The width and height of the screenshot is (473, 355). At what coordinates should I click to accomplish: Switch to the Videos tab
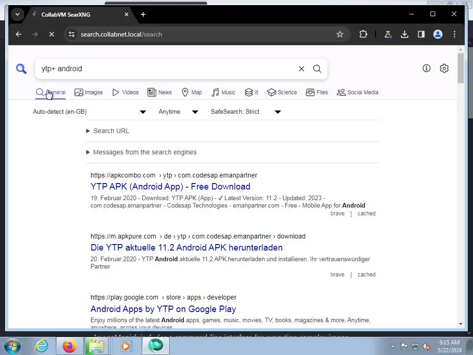pyautogui.click(x=125, y=92)
